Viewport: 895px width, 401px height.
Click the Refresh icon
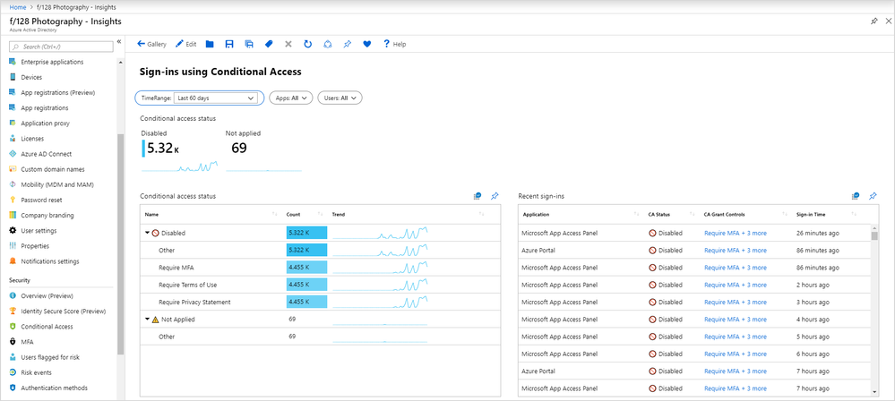pos(307,44)
